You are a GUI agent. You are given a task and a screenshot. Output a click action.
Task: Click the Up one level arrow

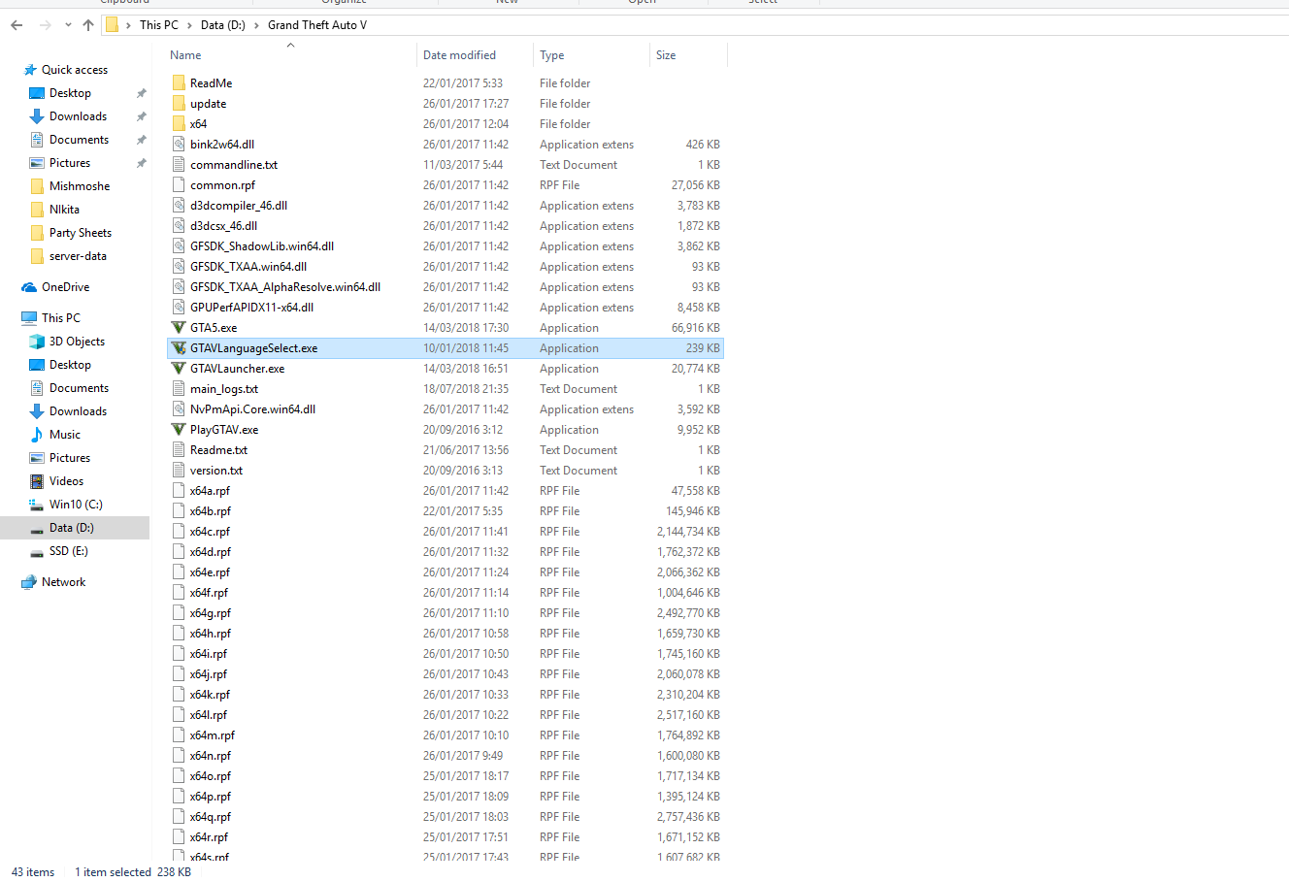tap(88, 25)
